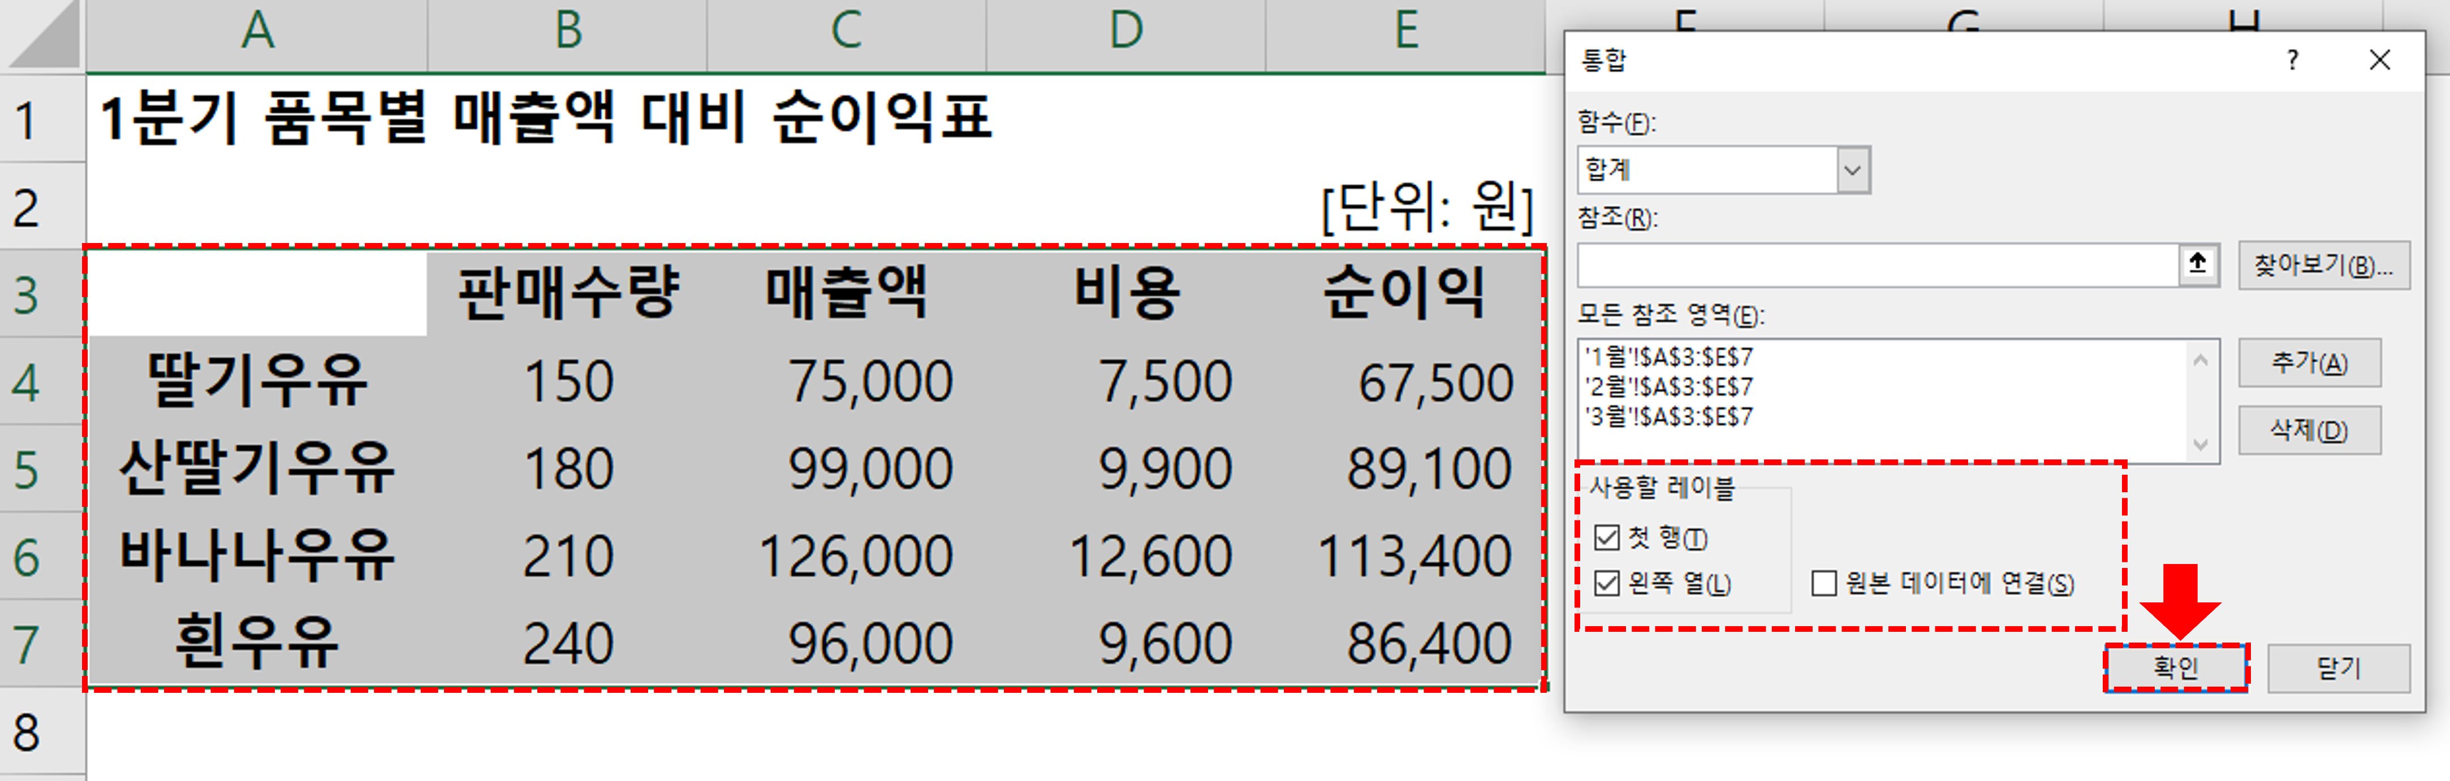Click inside the 참조 input field
This screenshot has width=2450, height=781.
point(1878,265)
